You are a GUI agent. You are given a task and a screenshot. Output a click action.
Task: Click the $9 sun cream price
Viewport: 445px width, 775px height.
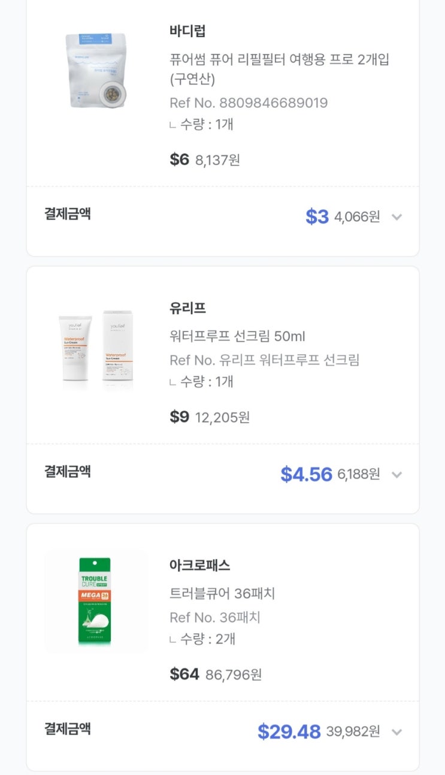179,417
